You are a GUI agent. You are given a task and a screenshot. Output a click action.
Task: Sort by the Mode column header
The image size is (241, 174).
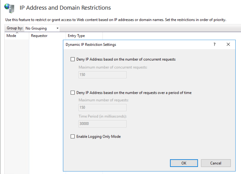pos(17,36)
